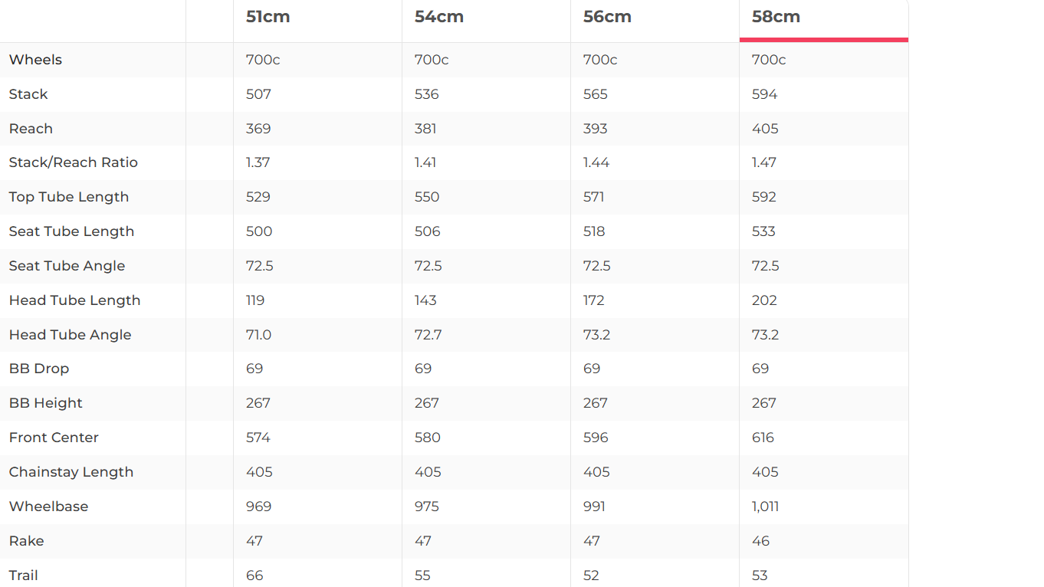The image size is (1044, 587).
Task: Select the Seat Tube Length label
Action: point(71,231)
